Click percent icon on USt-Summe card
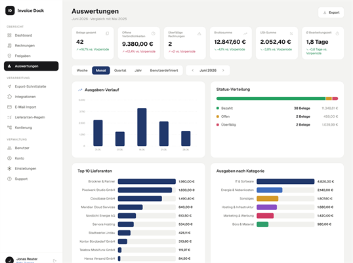 coord(291,33)
